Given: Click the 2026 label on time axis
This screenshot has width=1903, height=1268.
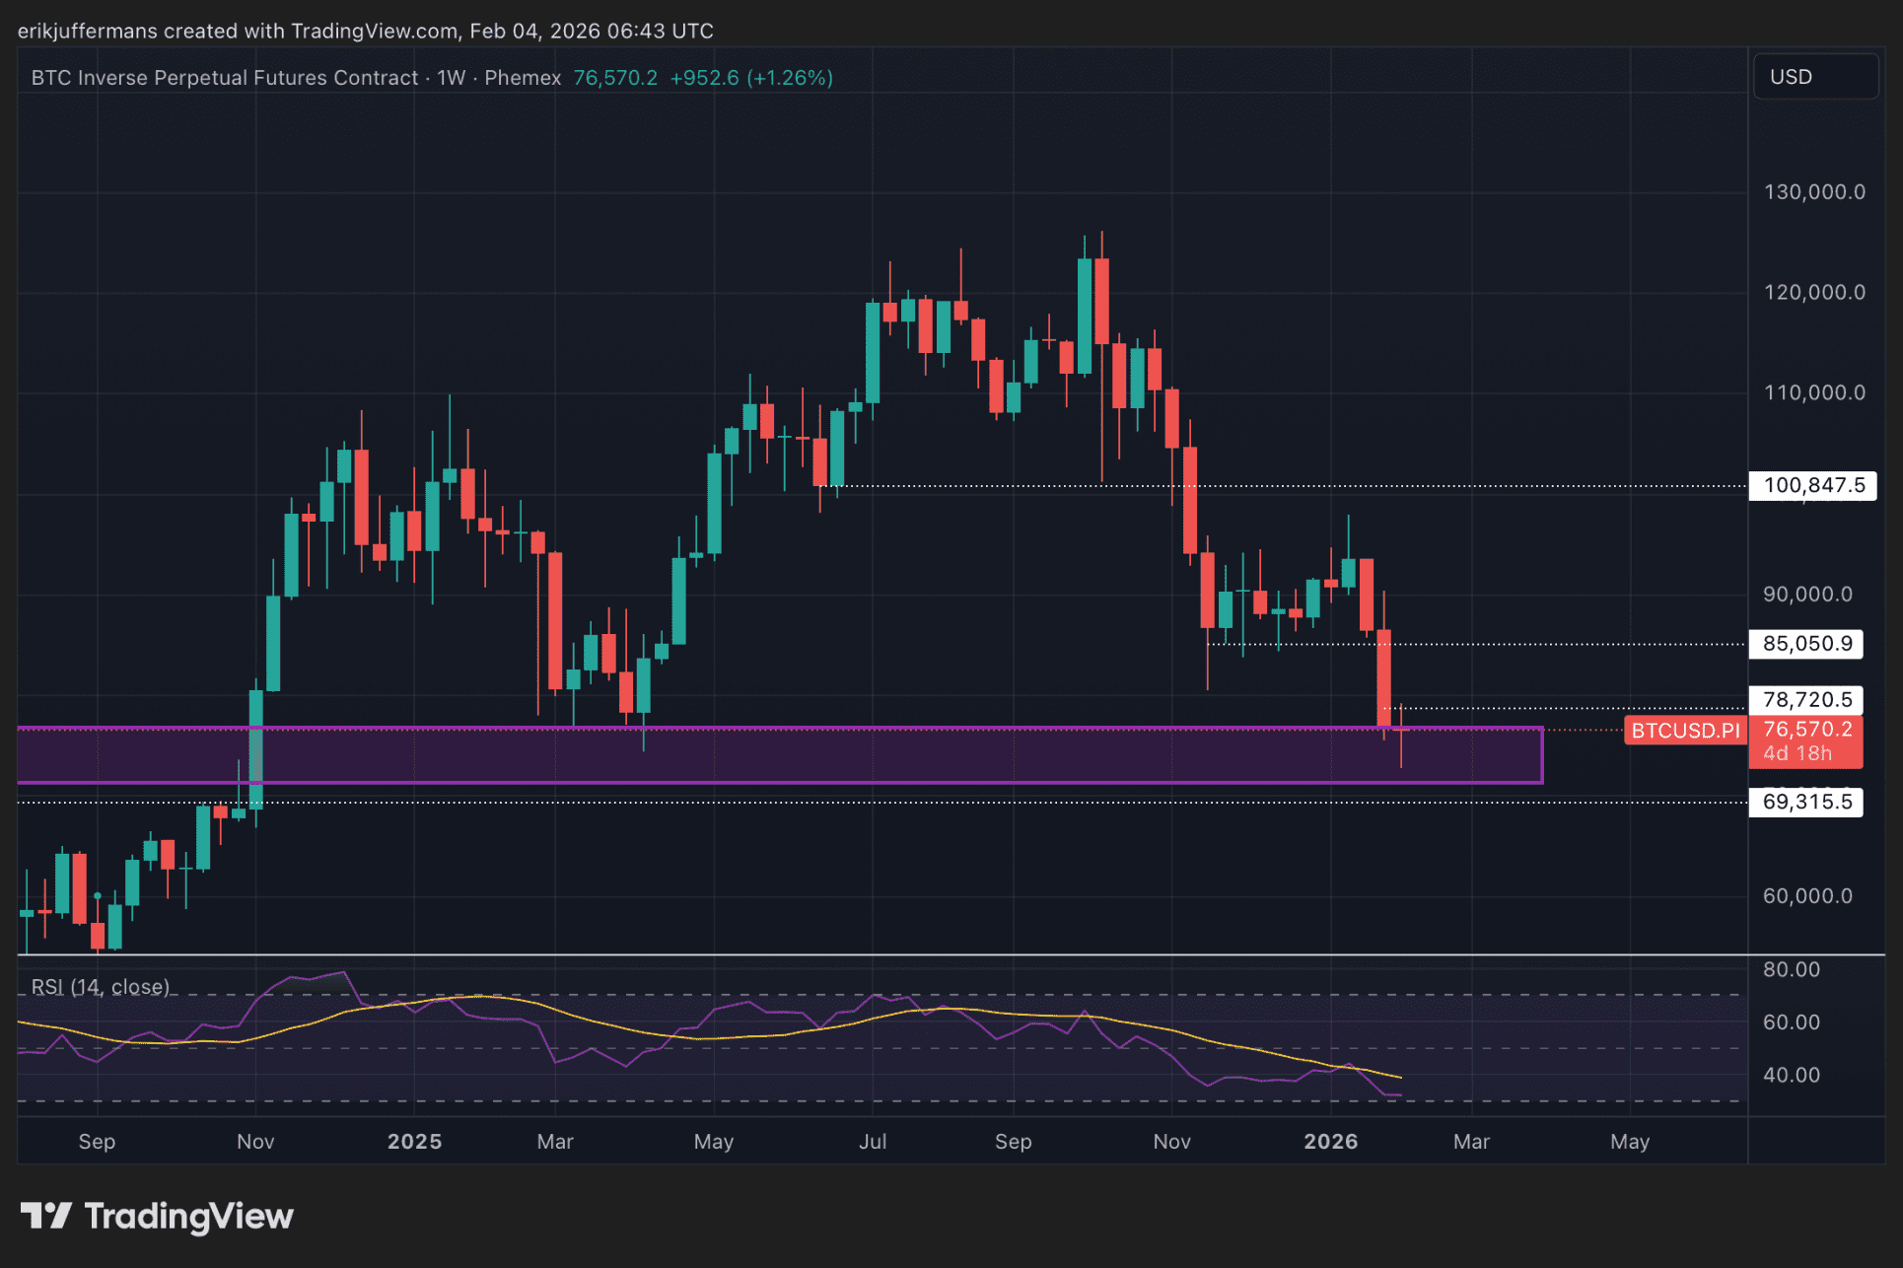Looking at the screenshot, I should [x=1330, y=1142].
